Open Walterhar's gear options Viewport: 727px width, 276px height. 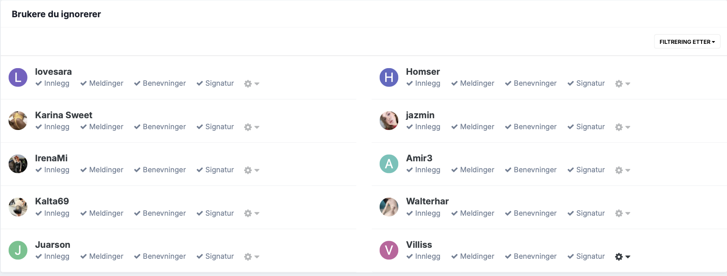point(619,213)
